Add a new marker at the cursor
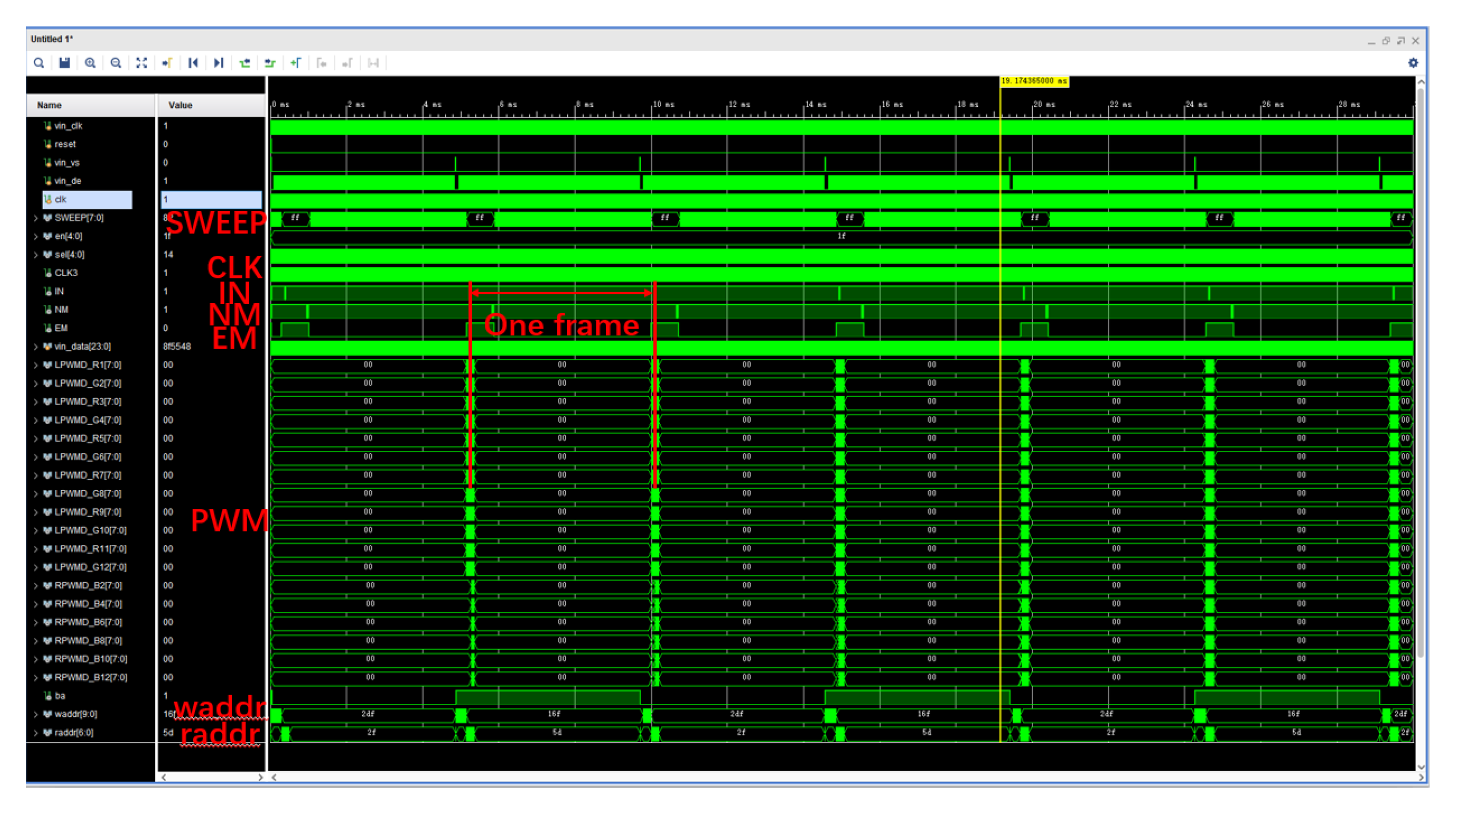This screenshot has height=815, width=1457. pos(295,63)
